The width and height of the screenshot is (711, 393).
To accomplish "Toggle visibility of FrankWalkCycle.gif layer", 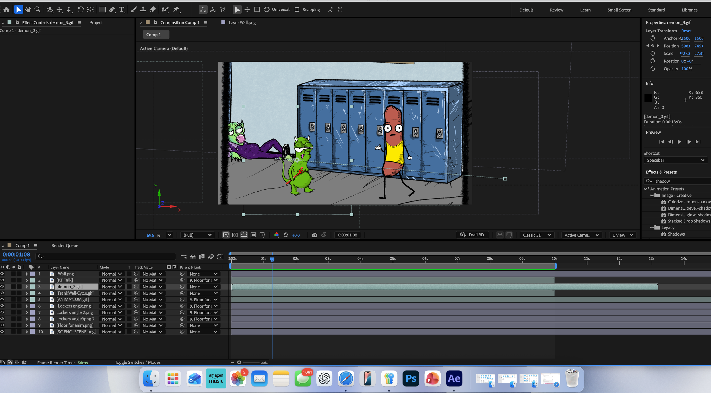I will tap(2, 293).
